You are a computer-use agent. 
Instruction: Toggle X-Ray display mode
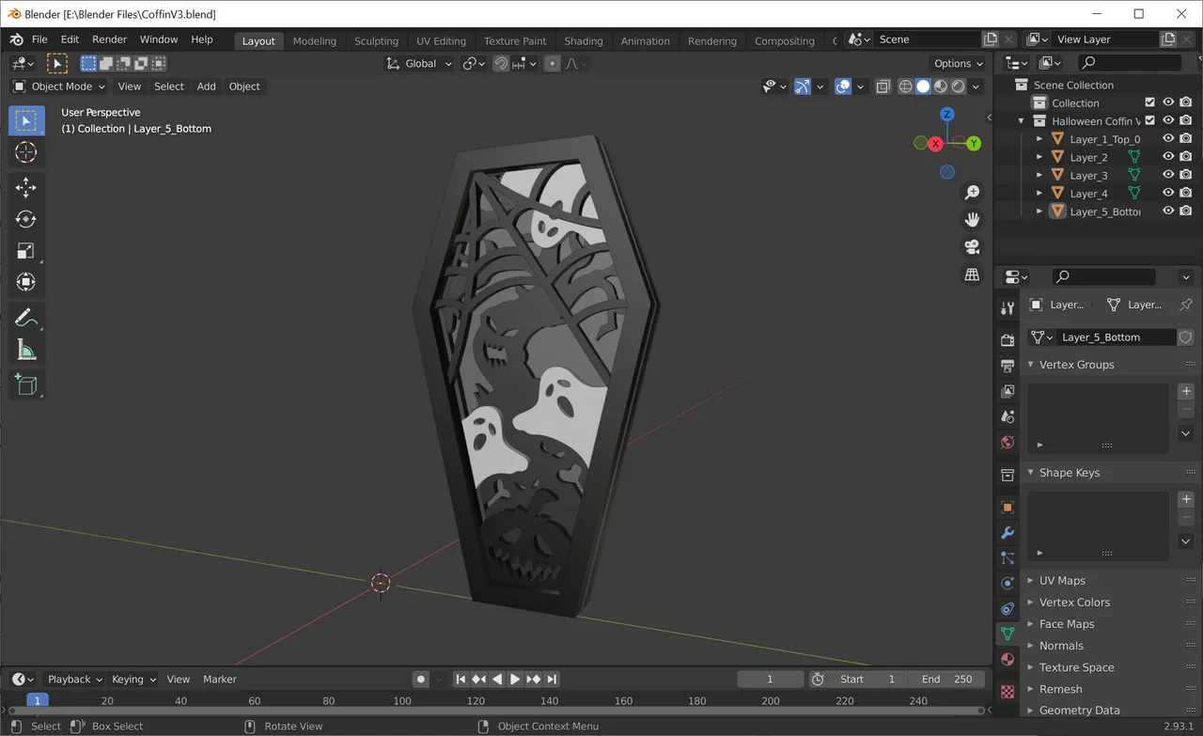point(883,86)
